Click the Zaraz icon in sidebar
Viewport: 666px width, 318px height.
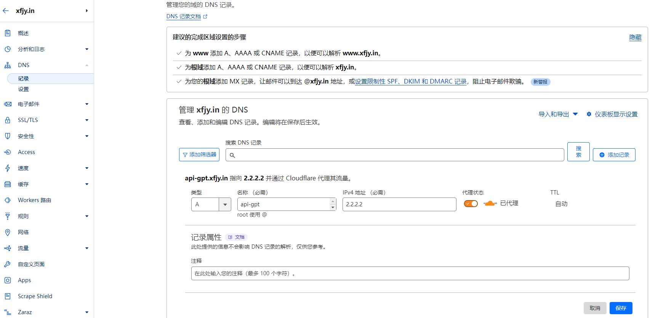tap(8, 312)
